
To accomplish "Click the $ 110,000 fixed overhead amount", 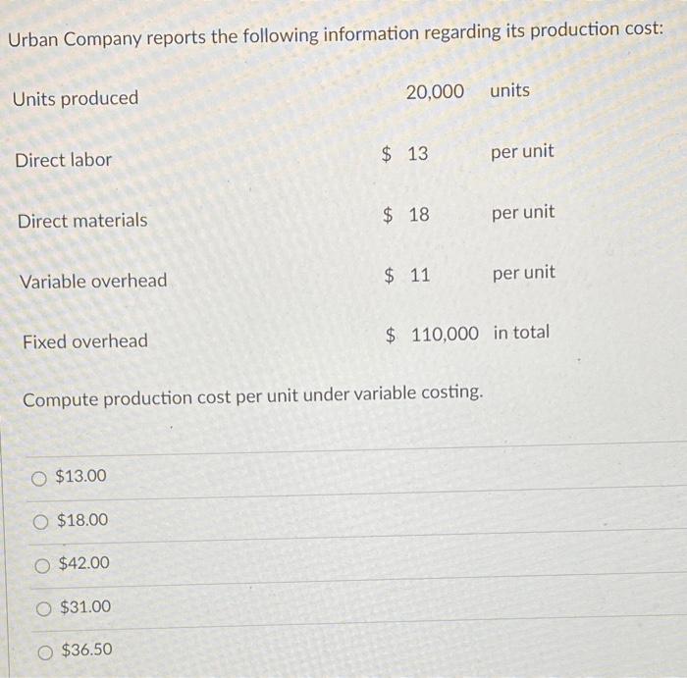I will (432, 335).
